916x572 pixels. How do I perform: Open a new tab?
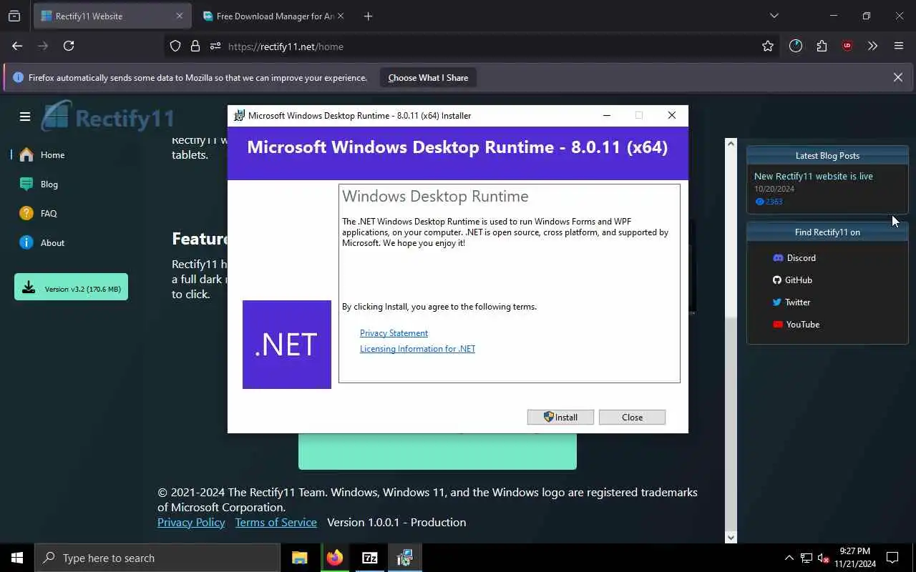pos(368,16)
